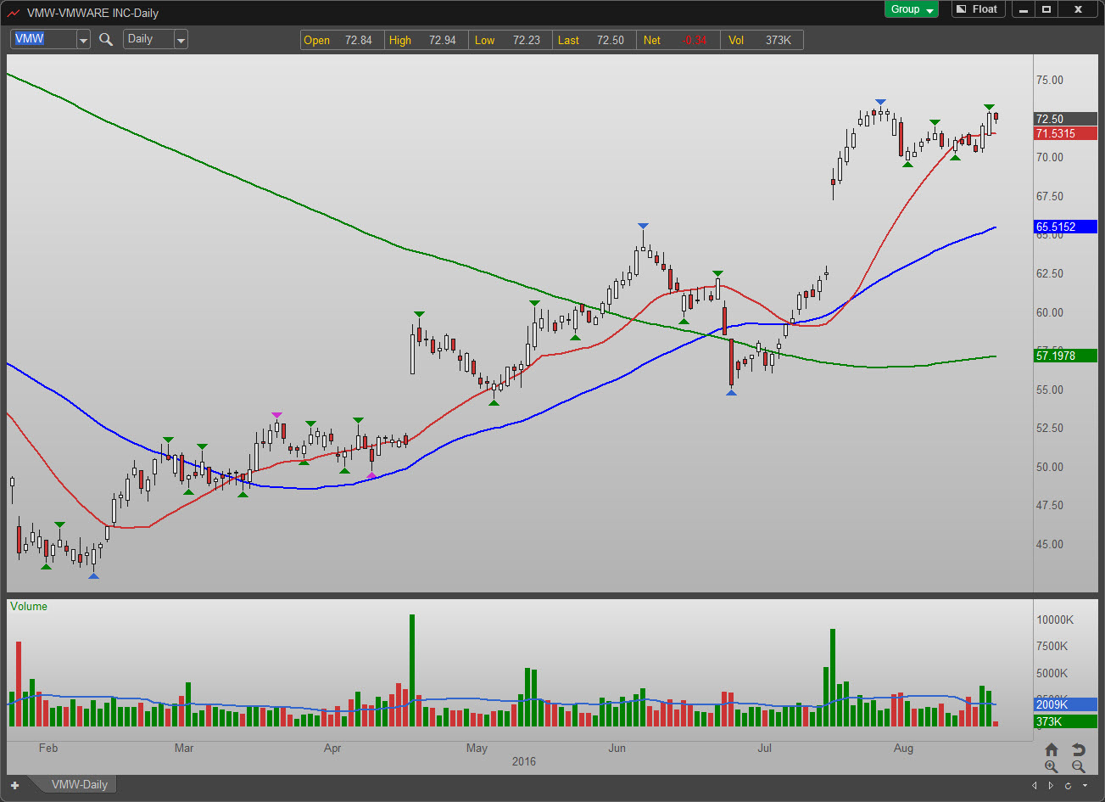
Task: Click the Float window button
Action: (977, 9)
